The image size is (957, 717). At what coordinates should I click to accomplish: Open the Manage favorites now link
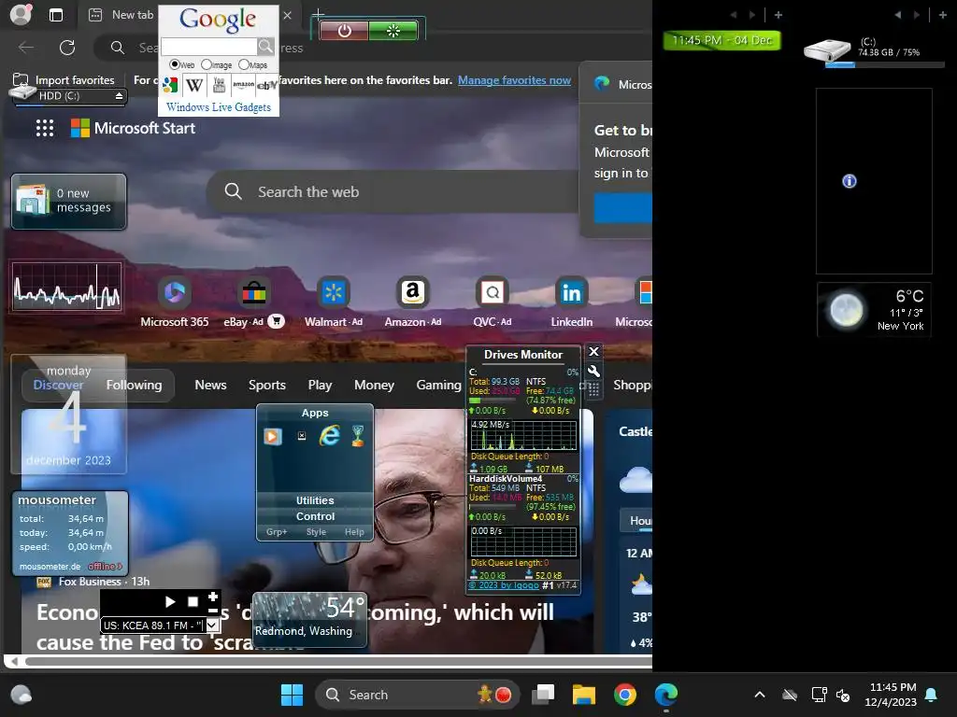[x=515, y=80]
